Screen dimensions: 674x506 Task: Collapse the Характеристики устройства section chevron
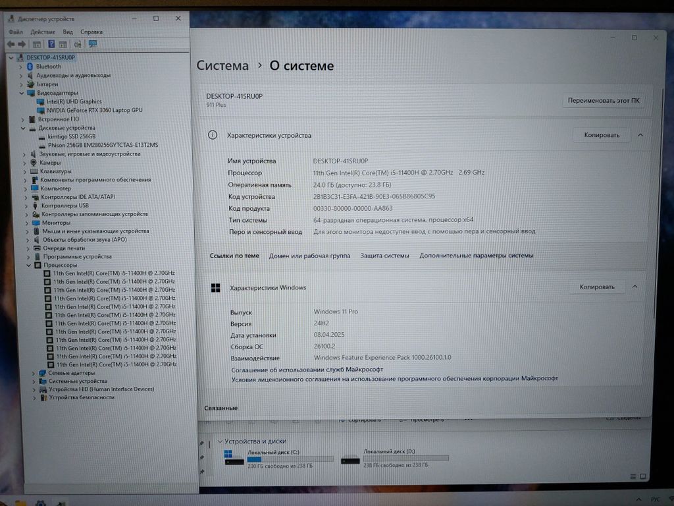(x=640, y=135)
